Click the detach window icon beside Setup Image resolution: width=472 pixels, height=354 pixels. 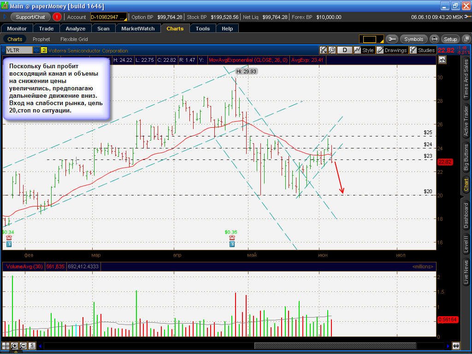466,39
